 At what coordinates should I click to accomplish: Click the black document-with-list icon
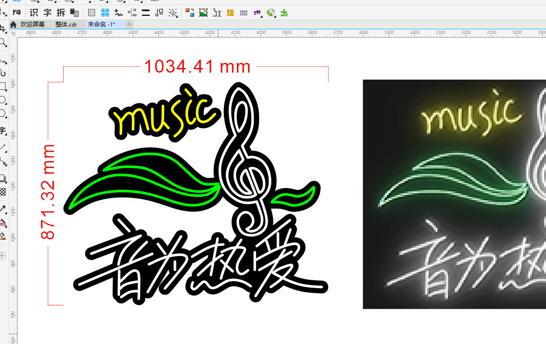click(74, 13)
